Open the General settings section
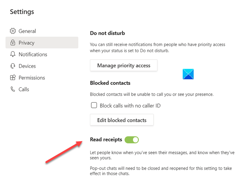 click(27, 31)
